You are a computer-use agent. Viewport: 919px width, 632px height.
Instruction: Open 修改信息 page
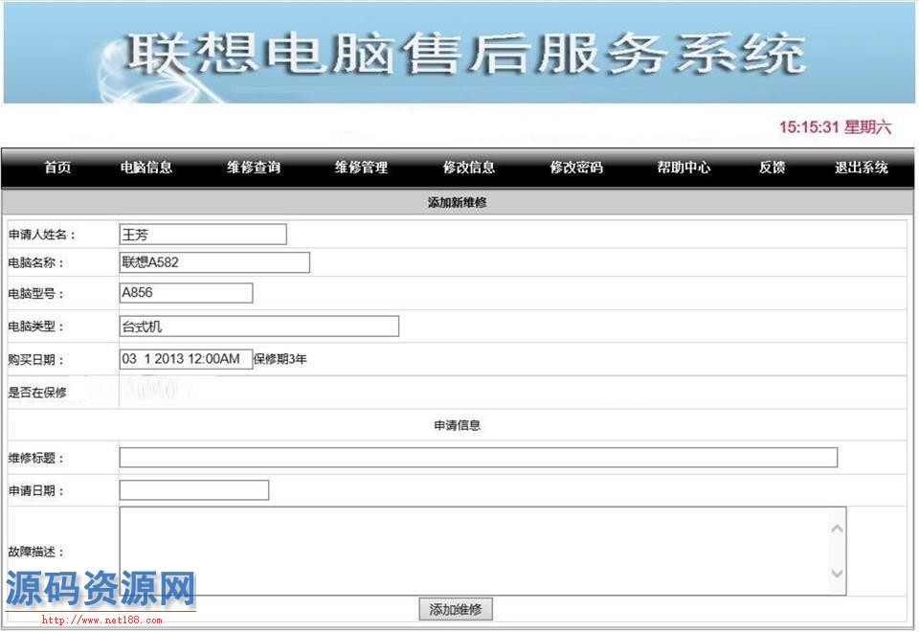(x=469, y=168)
